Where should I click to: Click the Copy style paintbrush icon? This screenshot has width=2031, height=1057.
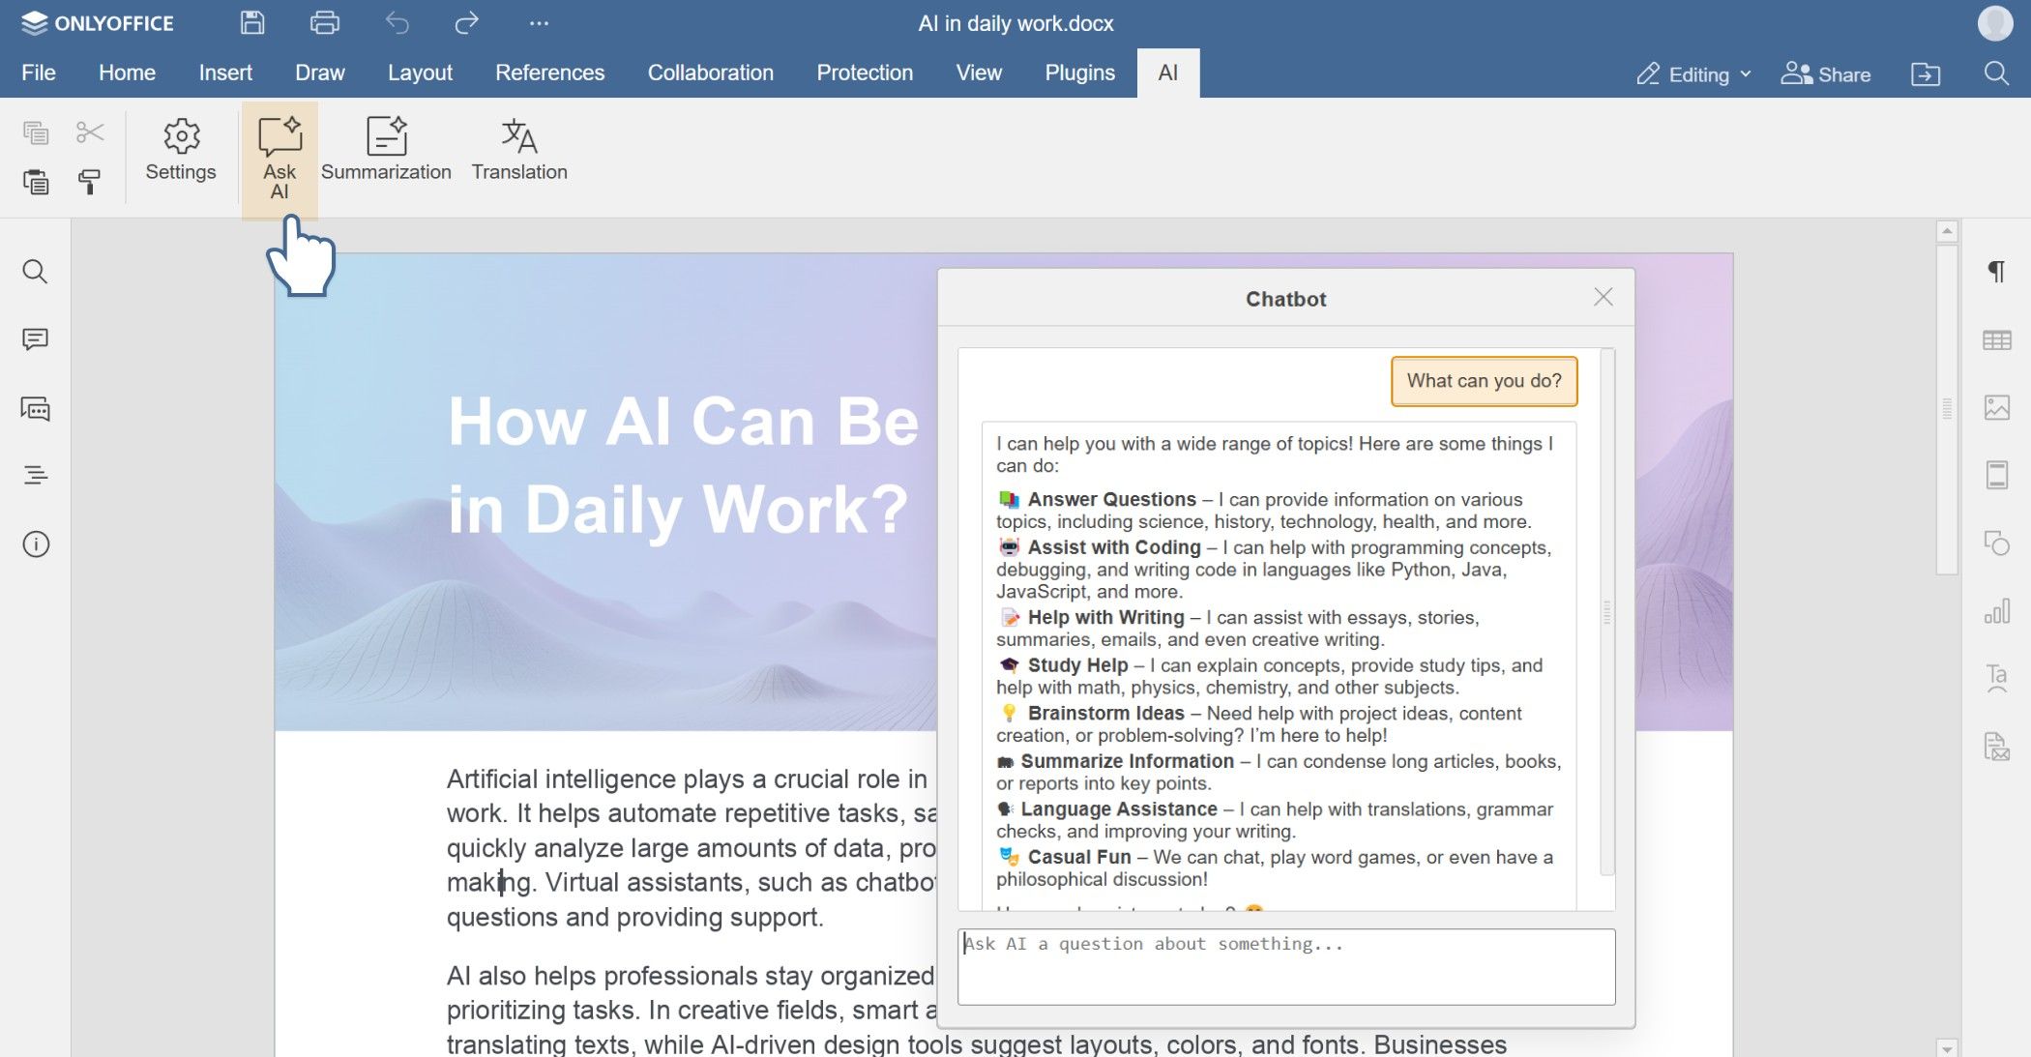pyautogui.click(x=90, y=182)
